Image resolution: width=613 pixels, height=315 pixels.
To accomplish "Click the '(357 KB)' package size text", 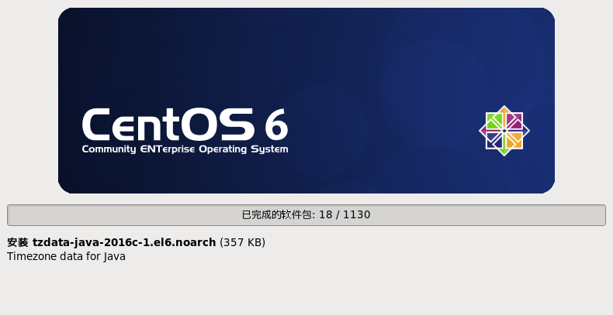I will click(x=242, y=242).
